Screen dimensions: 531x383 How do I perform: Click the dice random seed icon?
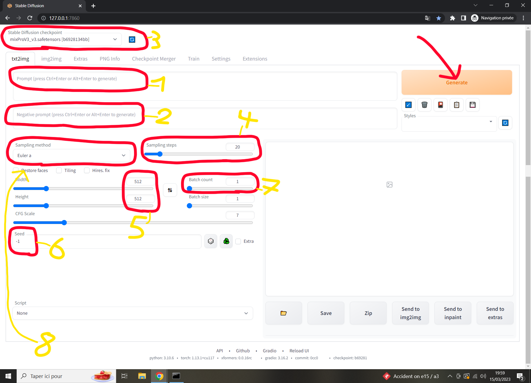[x=210, y=241]
